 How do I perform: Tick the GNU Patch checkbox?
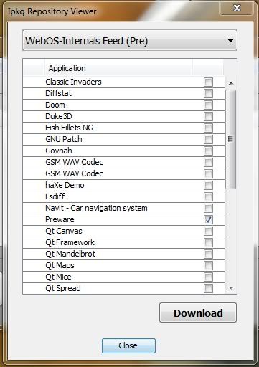click(208, 139)
